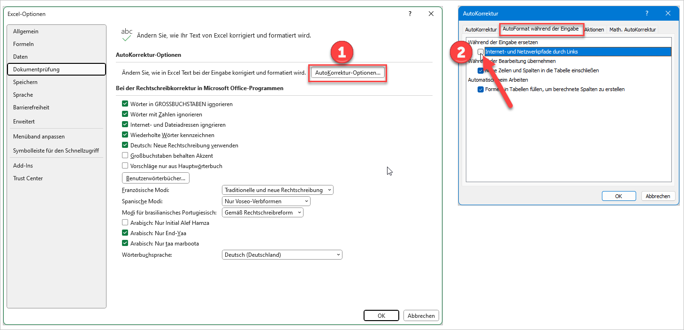The height and width of the screenshot is (330, 684).
Task: Click the 'AutoKorrektur-Optionen...' button
Action: (348, 73)
